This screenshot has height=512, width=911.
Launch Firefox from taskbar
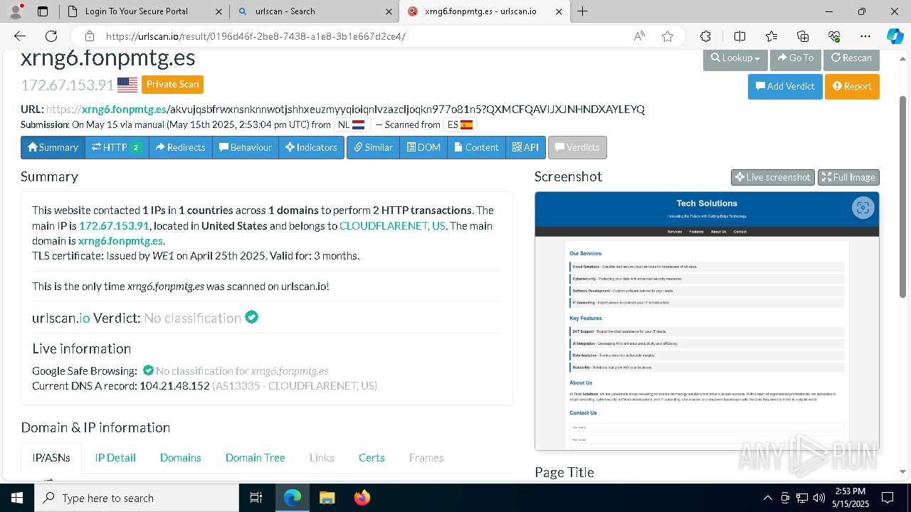point(362,498)
